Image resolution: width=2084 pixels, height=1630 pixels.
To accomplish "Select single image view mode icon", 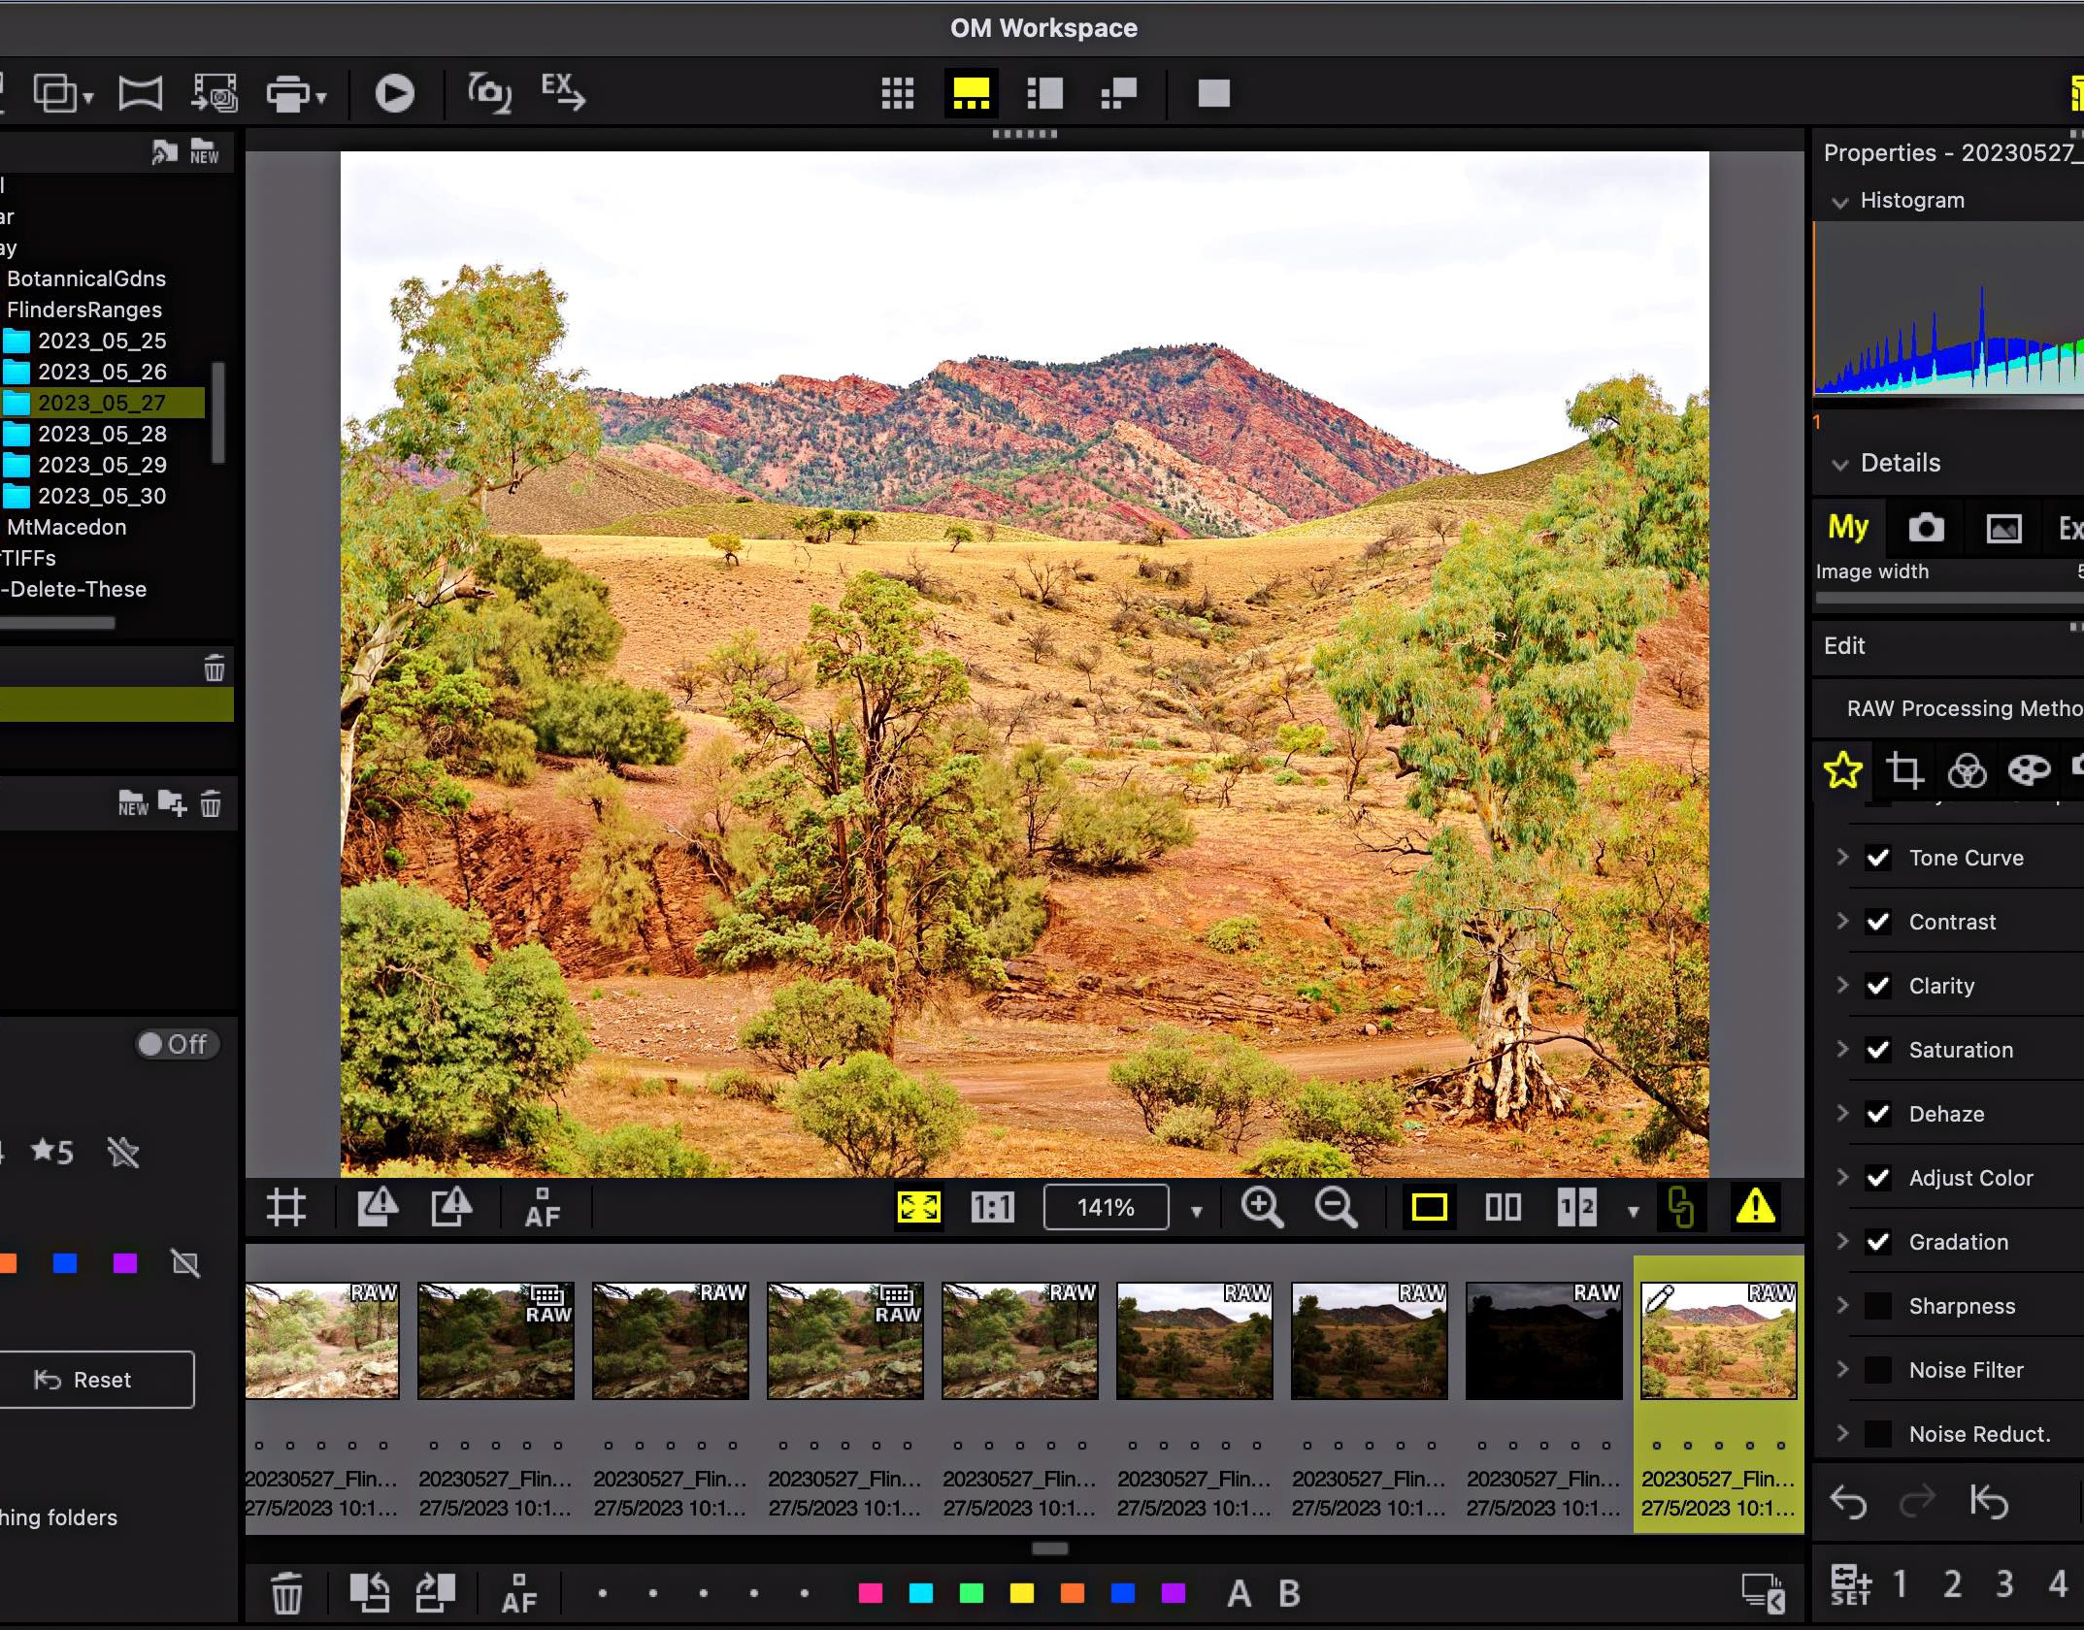I will tap(1429, 1207).
